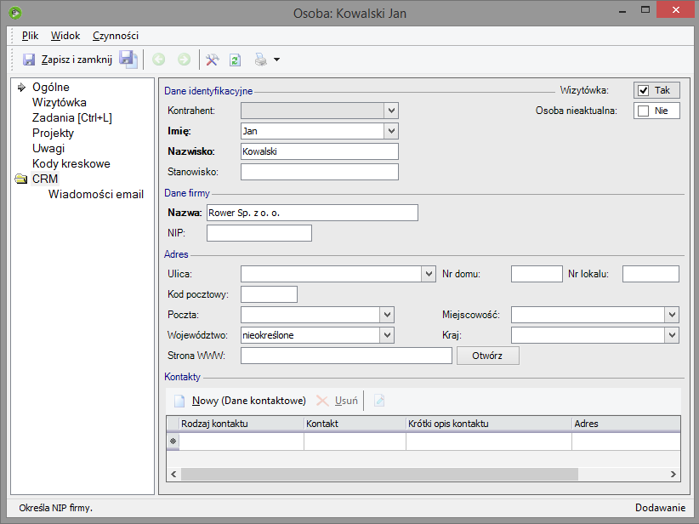Click the Nr lokalu input field

651,274
